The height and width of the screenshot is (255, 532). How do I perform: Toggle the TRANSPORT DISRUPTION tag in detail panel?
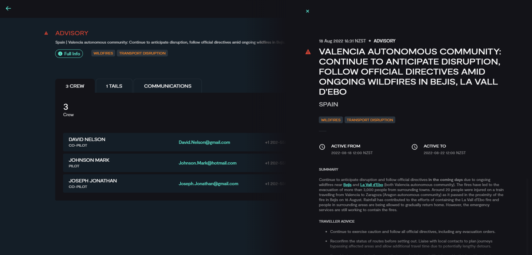point(370,119)
